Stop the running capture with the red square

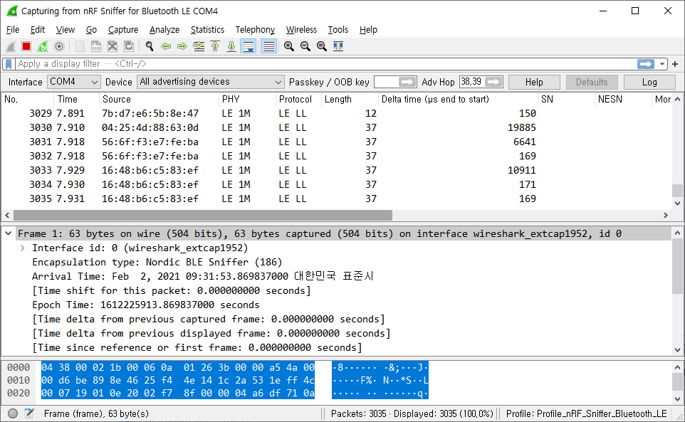click(x=26, y=46)
